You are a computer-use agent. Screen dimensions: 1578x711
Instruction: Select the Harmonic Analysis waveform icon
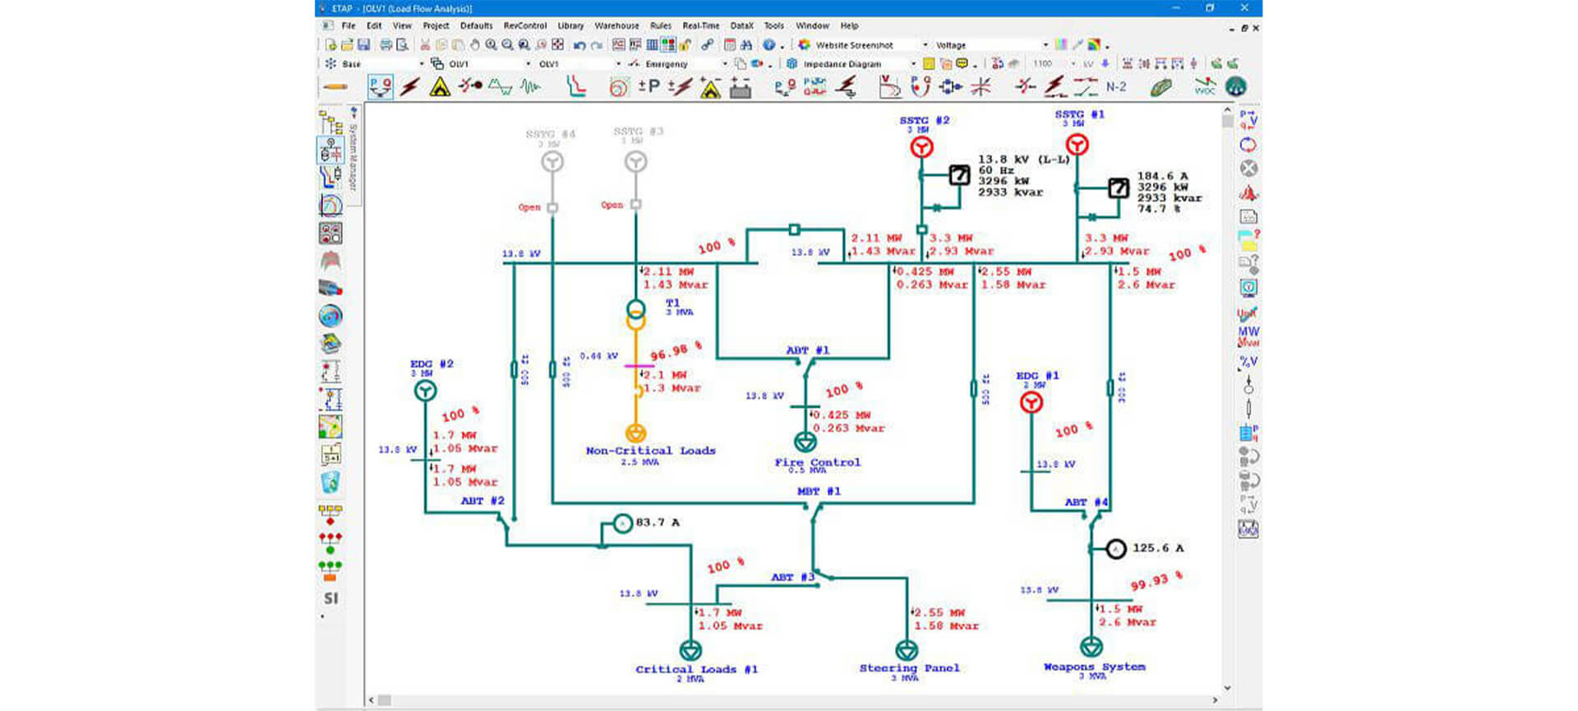pyautogui.click(x=500, y=86)
